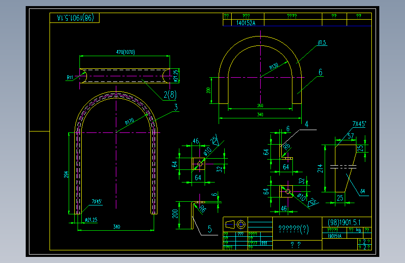Select the mirrored "(98)1901.5.1A" corner label

75,18
